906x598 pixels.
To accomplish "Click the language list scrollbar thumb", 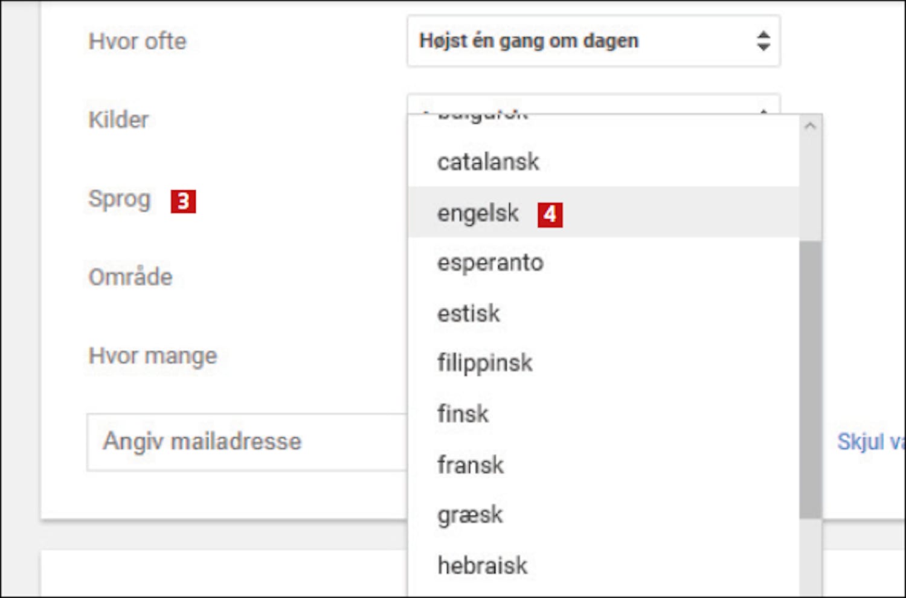I will coord(810,379).
